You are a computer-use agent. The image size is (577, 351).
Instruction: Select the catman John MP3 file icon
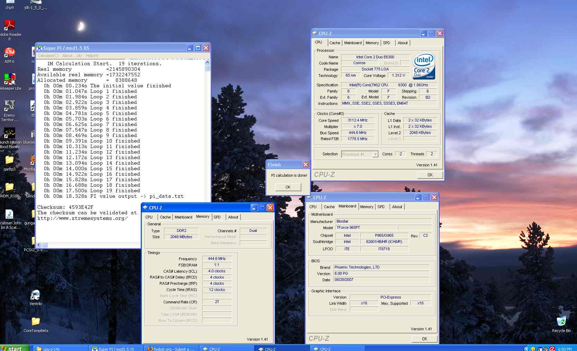9,214
